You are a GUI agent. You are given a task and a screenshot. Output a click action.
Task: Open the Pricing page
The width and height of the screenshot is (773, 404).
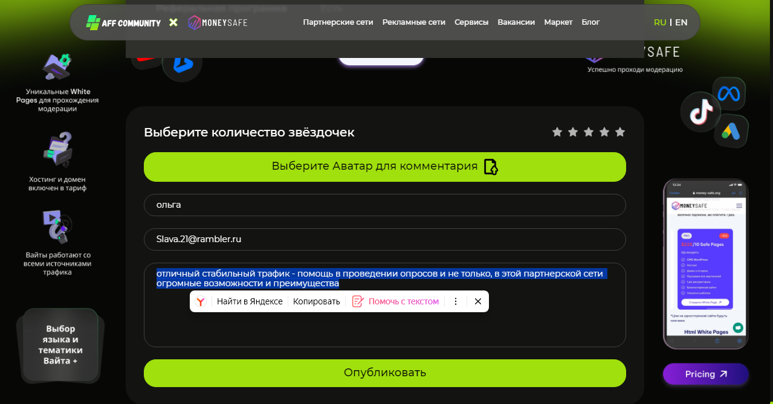[705, 374]
